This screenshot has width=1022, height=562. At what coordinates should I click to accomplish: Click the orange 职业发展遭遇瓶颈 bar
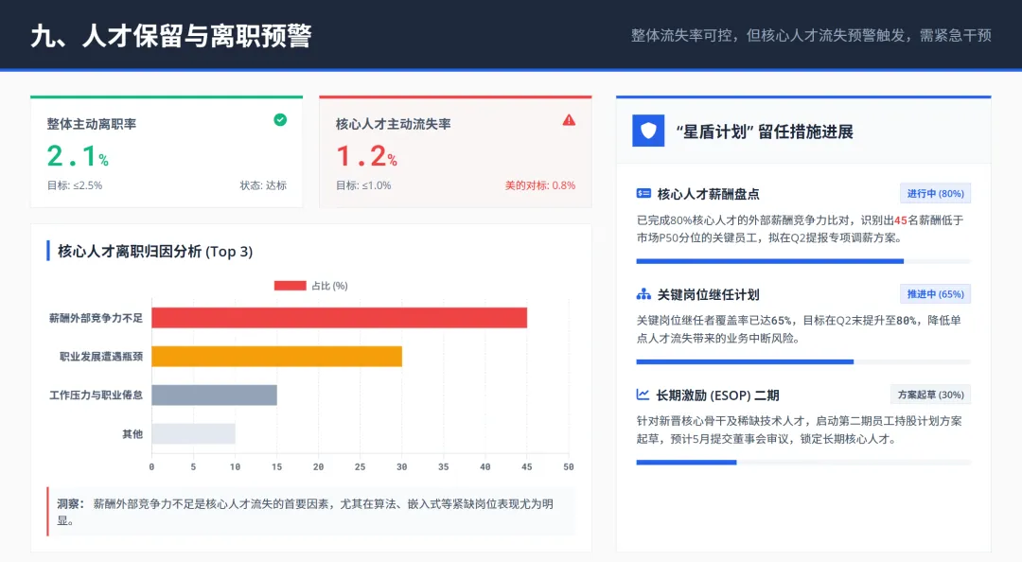click(x=277, y=356)
